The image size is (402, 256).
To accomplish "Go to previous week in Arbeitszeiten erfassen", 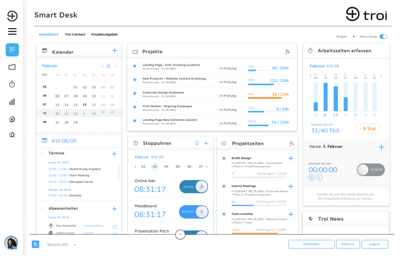I will point(310,75).
